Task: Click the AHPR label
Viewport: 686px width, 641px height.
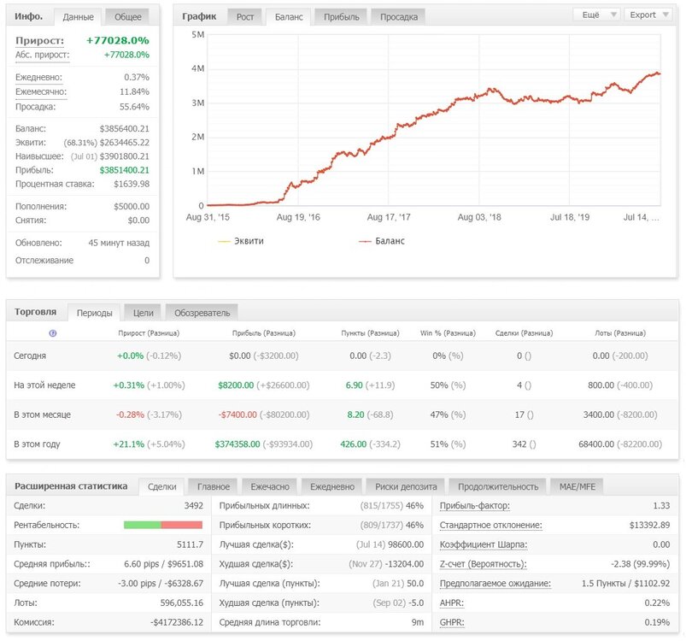Action: point(451,603)
